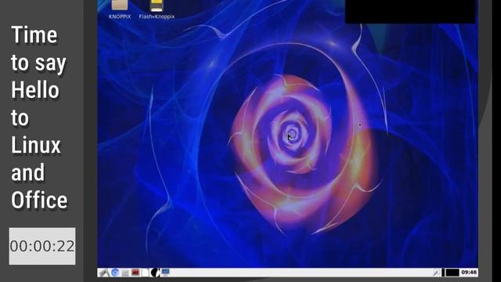This screenshot has width=501, height=282.
Task: Click the red application taskbar icon
Action: point(135,273)
